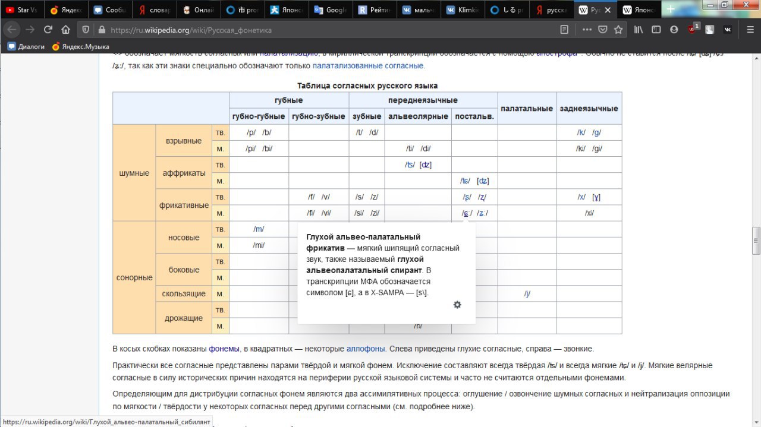This screenshot has width=761, height=427.
Task: Click the table caption Таблица согласных русского языка
Action: [367, 86]
